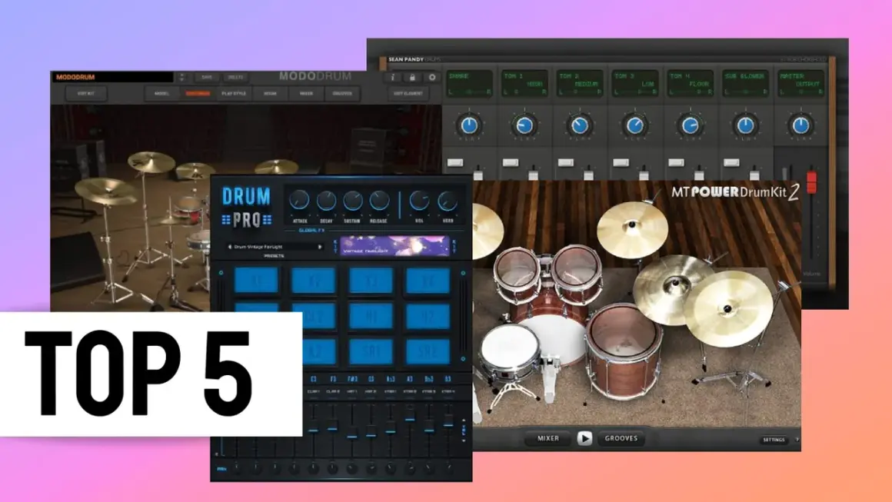Switch to the orange Customize tab
Viewport: 892px width, 502px height.
pos(198,93)
